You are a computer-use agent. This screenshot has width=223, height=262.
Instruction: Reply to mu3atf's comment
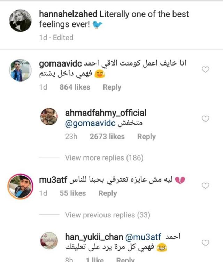coord(107,193)
